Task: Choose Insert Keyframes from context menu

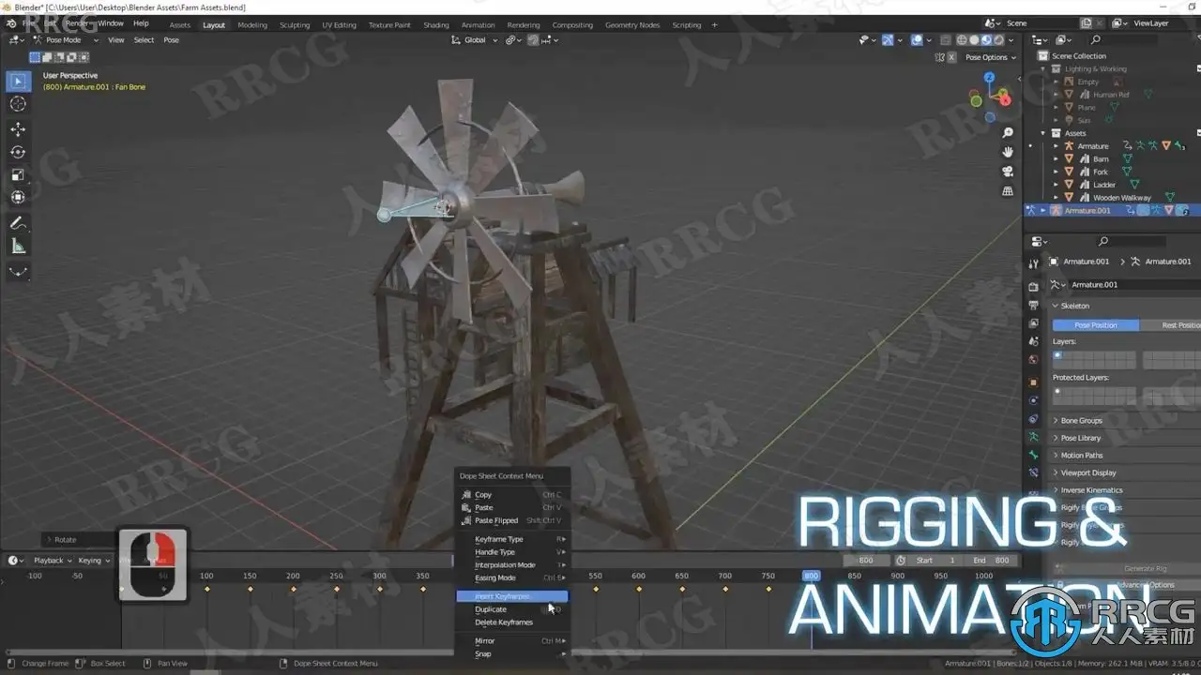Action: (x=511, y=596)
